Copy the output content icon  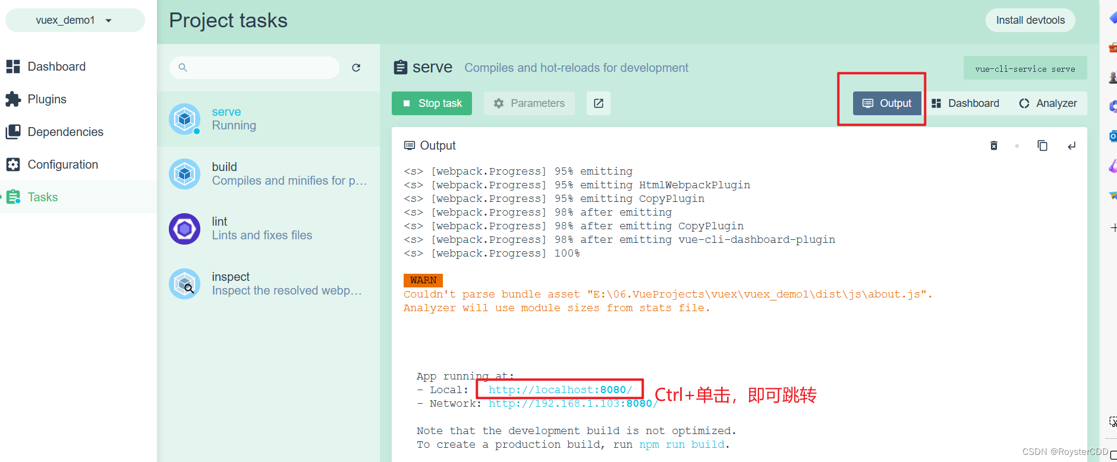click(x=1043, y=145)
